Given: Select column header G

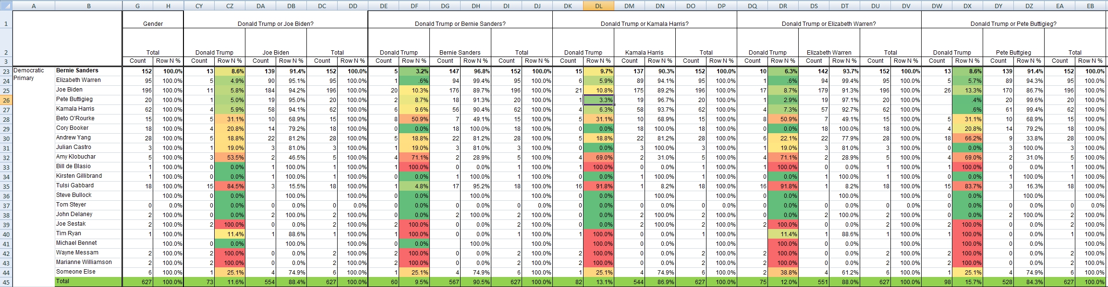Looking at the screenshot, I should (x=137, y=6).
